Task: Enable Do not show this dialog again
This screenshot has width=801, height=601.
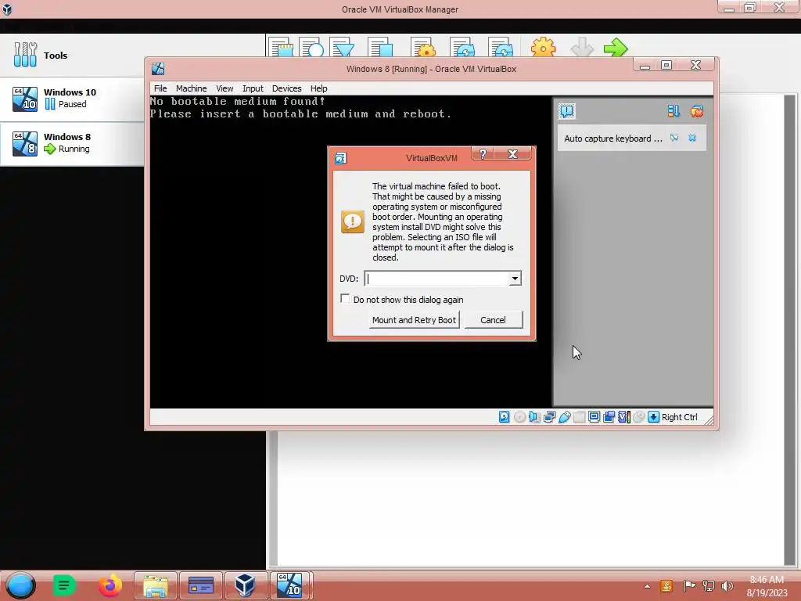Action: 345,298
